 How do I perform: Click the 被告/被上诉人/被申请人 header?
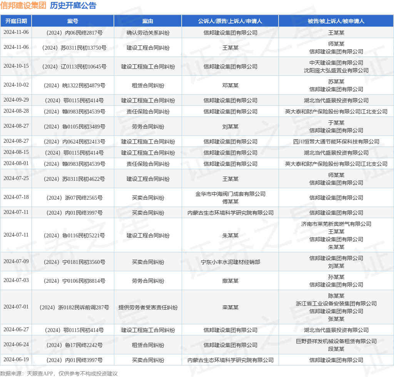coord(336,21)
